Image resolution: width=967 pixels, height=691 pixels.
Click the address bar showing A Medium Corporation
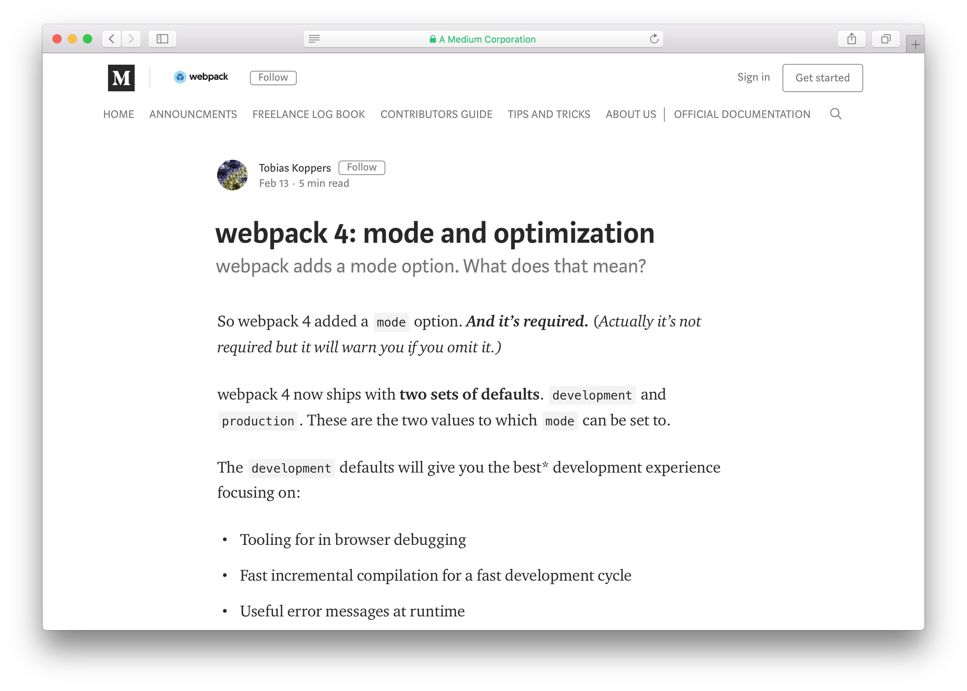[483, 39]
